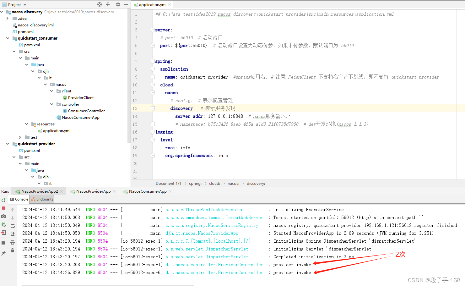Collapse the client package folder

[x=52, y=91]
